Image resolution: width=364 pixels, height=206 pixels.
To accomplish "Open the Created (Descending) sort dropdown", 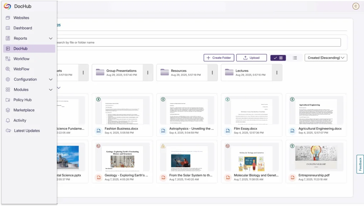I will pyautogui.click(x=326, y=58).
